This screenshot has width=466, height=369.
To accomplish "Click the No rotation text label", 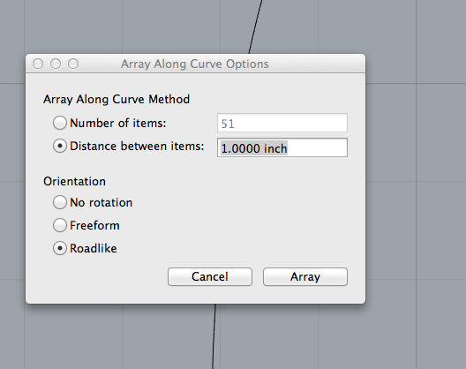I will 101,202.
